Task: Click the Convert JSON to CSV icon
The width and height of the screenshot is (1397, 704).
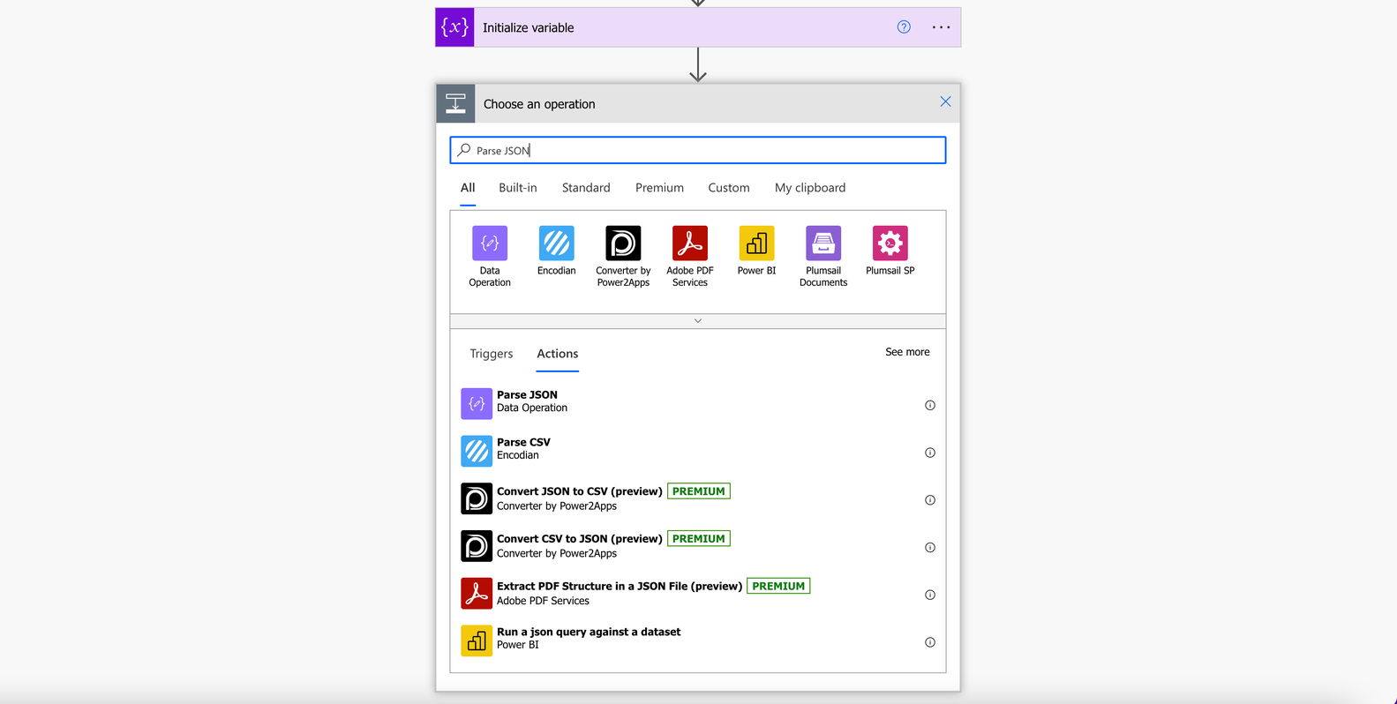Action: (x=477, y=498)
